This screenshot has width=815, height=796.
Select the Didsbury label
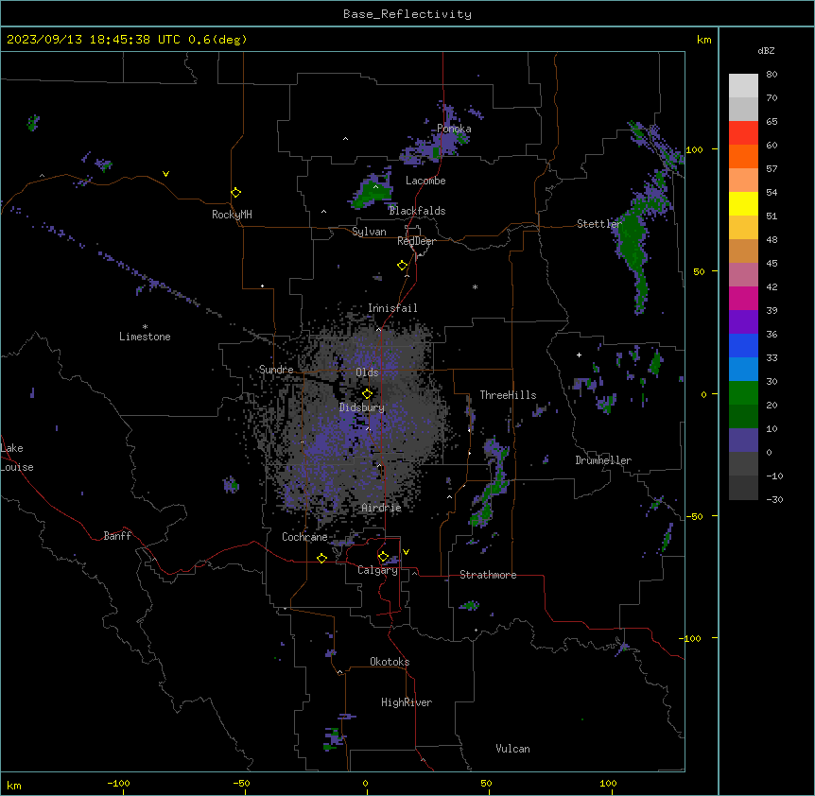tap(362, 407)
